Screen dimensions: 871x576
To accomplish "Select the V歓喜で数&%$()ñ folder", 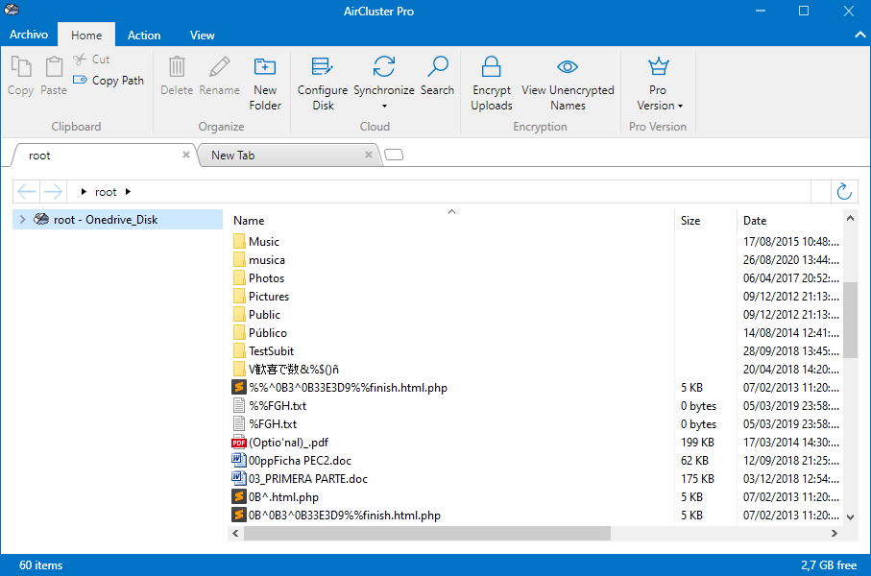I will (x=286, y=370).
